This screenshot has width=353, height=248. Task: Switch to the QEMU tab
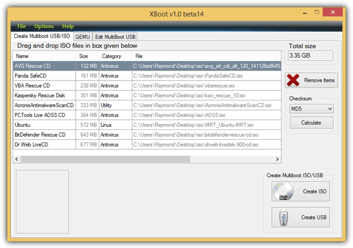coord(82,36)
